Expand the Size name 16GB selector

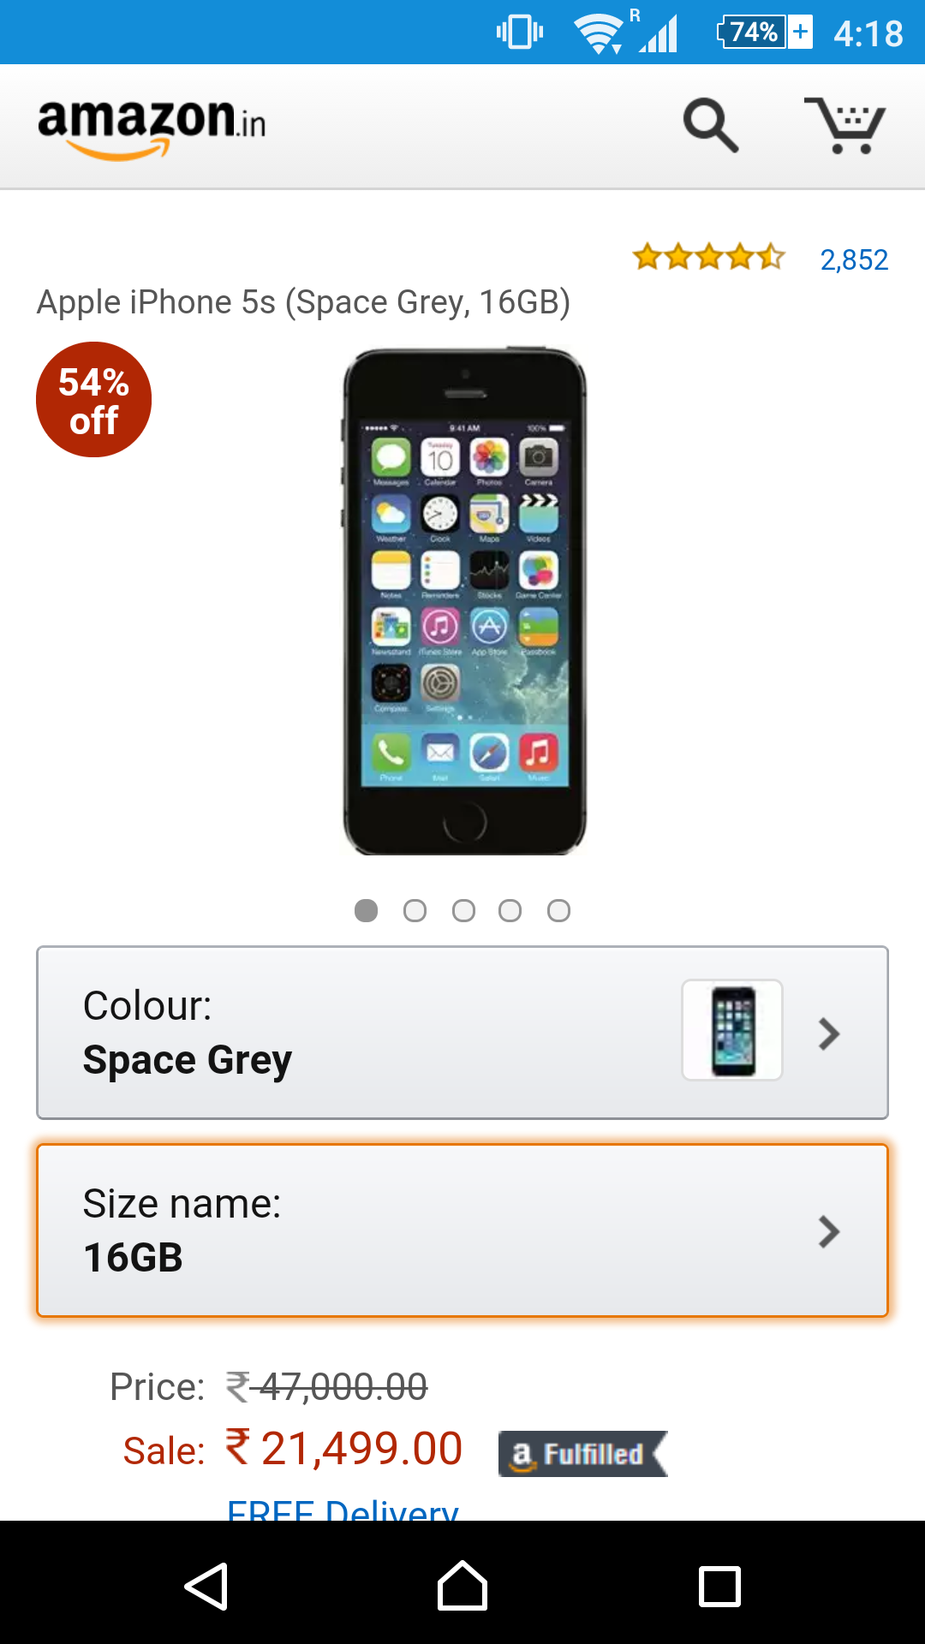(462, 1230)
